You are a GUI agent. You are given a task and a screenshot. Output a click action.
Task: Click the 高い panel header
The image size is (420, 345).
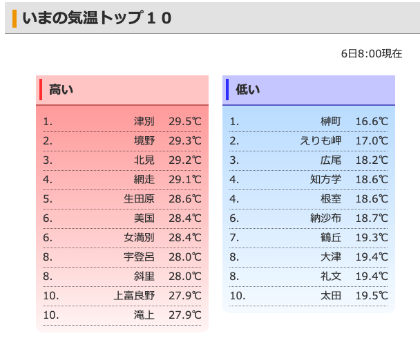point(122,90)
